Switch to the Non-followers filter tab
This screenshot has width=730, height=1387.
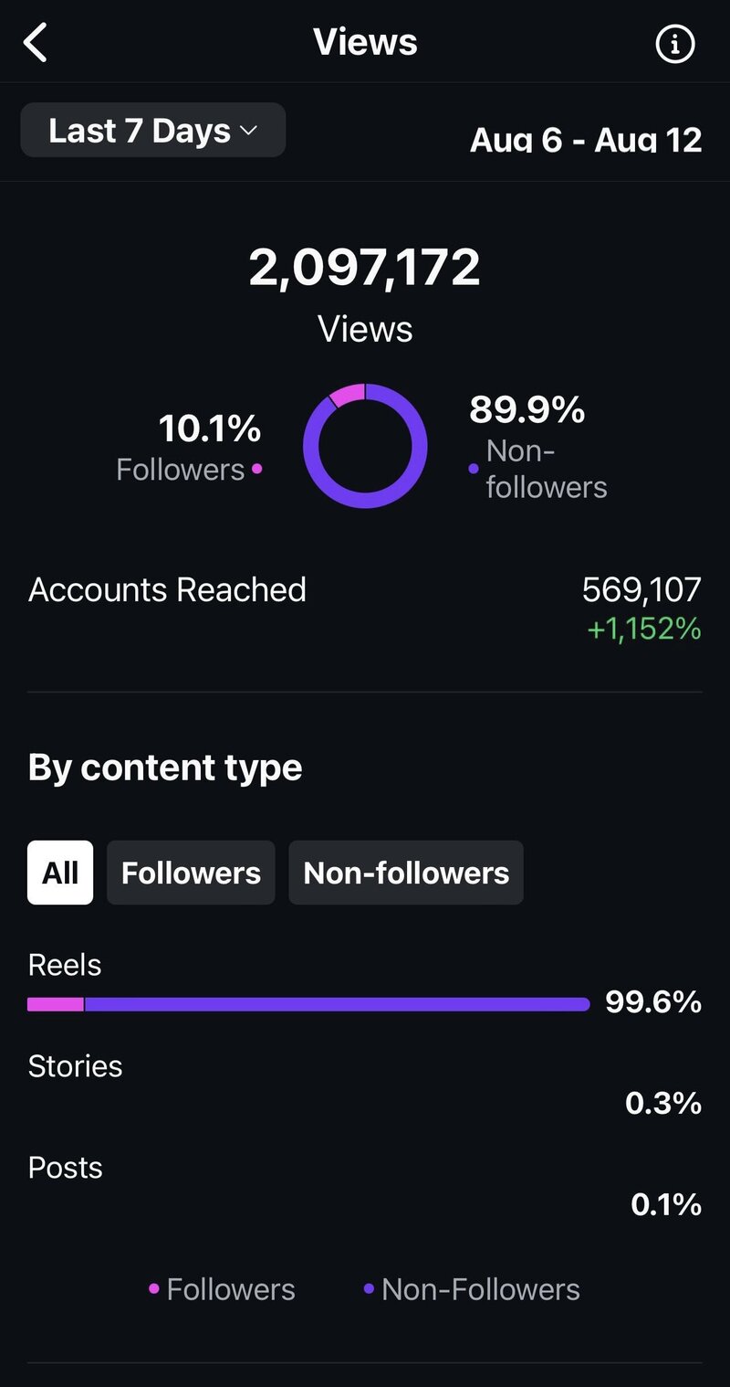(406, 873)
